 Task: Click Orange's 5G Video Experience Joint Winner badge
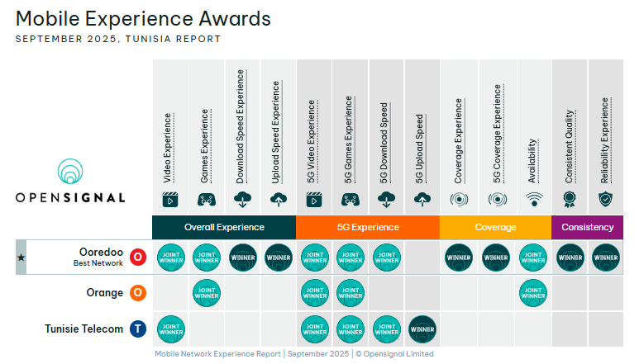coord(315,293)
